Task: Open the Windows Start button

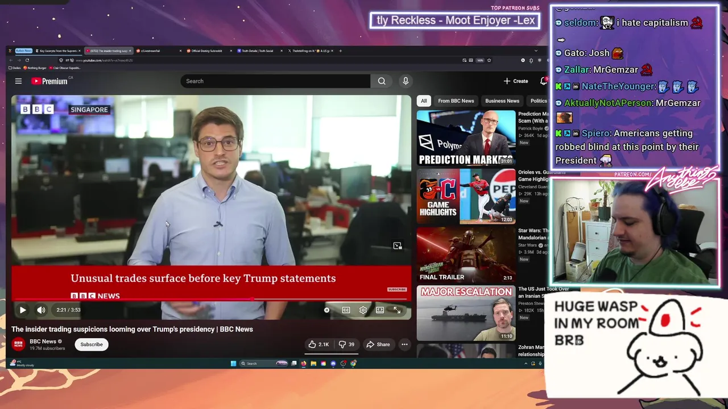Action: pos(233,364)
